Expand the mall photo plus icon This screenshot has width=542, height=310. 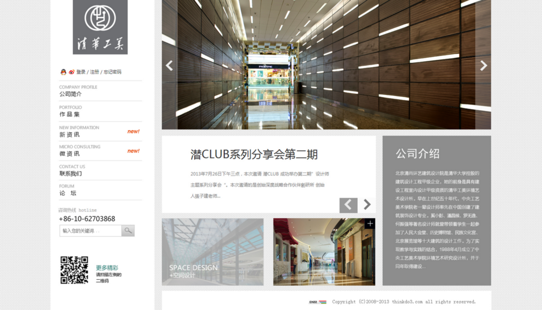click(x=370, y=224)
